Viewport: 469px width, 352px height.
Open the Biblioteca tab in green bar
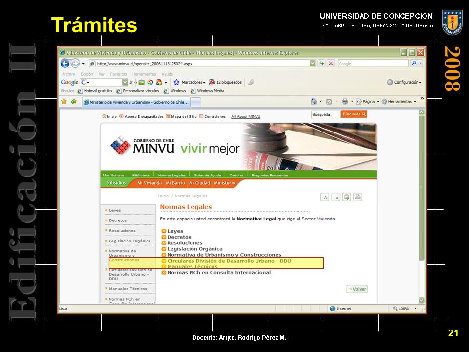pos(141,175)
